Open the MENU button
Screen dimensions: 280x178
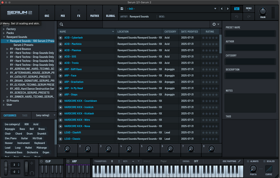[x=249, y=8]
